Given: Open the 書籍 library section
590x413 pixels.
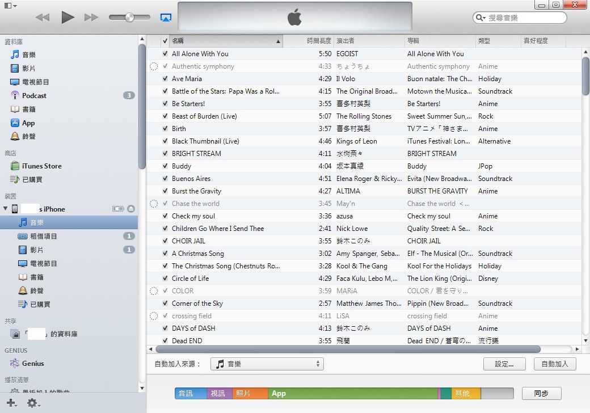Looking at the screenshot, I should (x=23, y=109).
